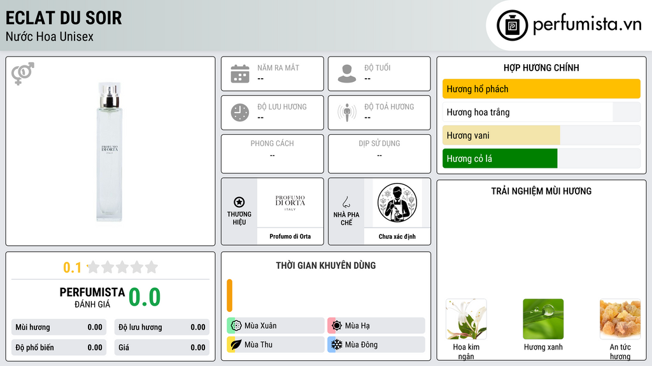The image size is (652, 366).
Task: Click the ECLAT DU SOIR title
Action: (64, 18)
